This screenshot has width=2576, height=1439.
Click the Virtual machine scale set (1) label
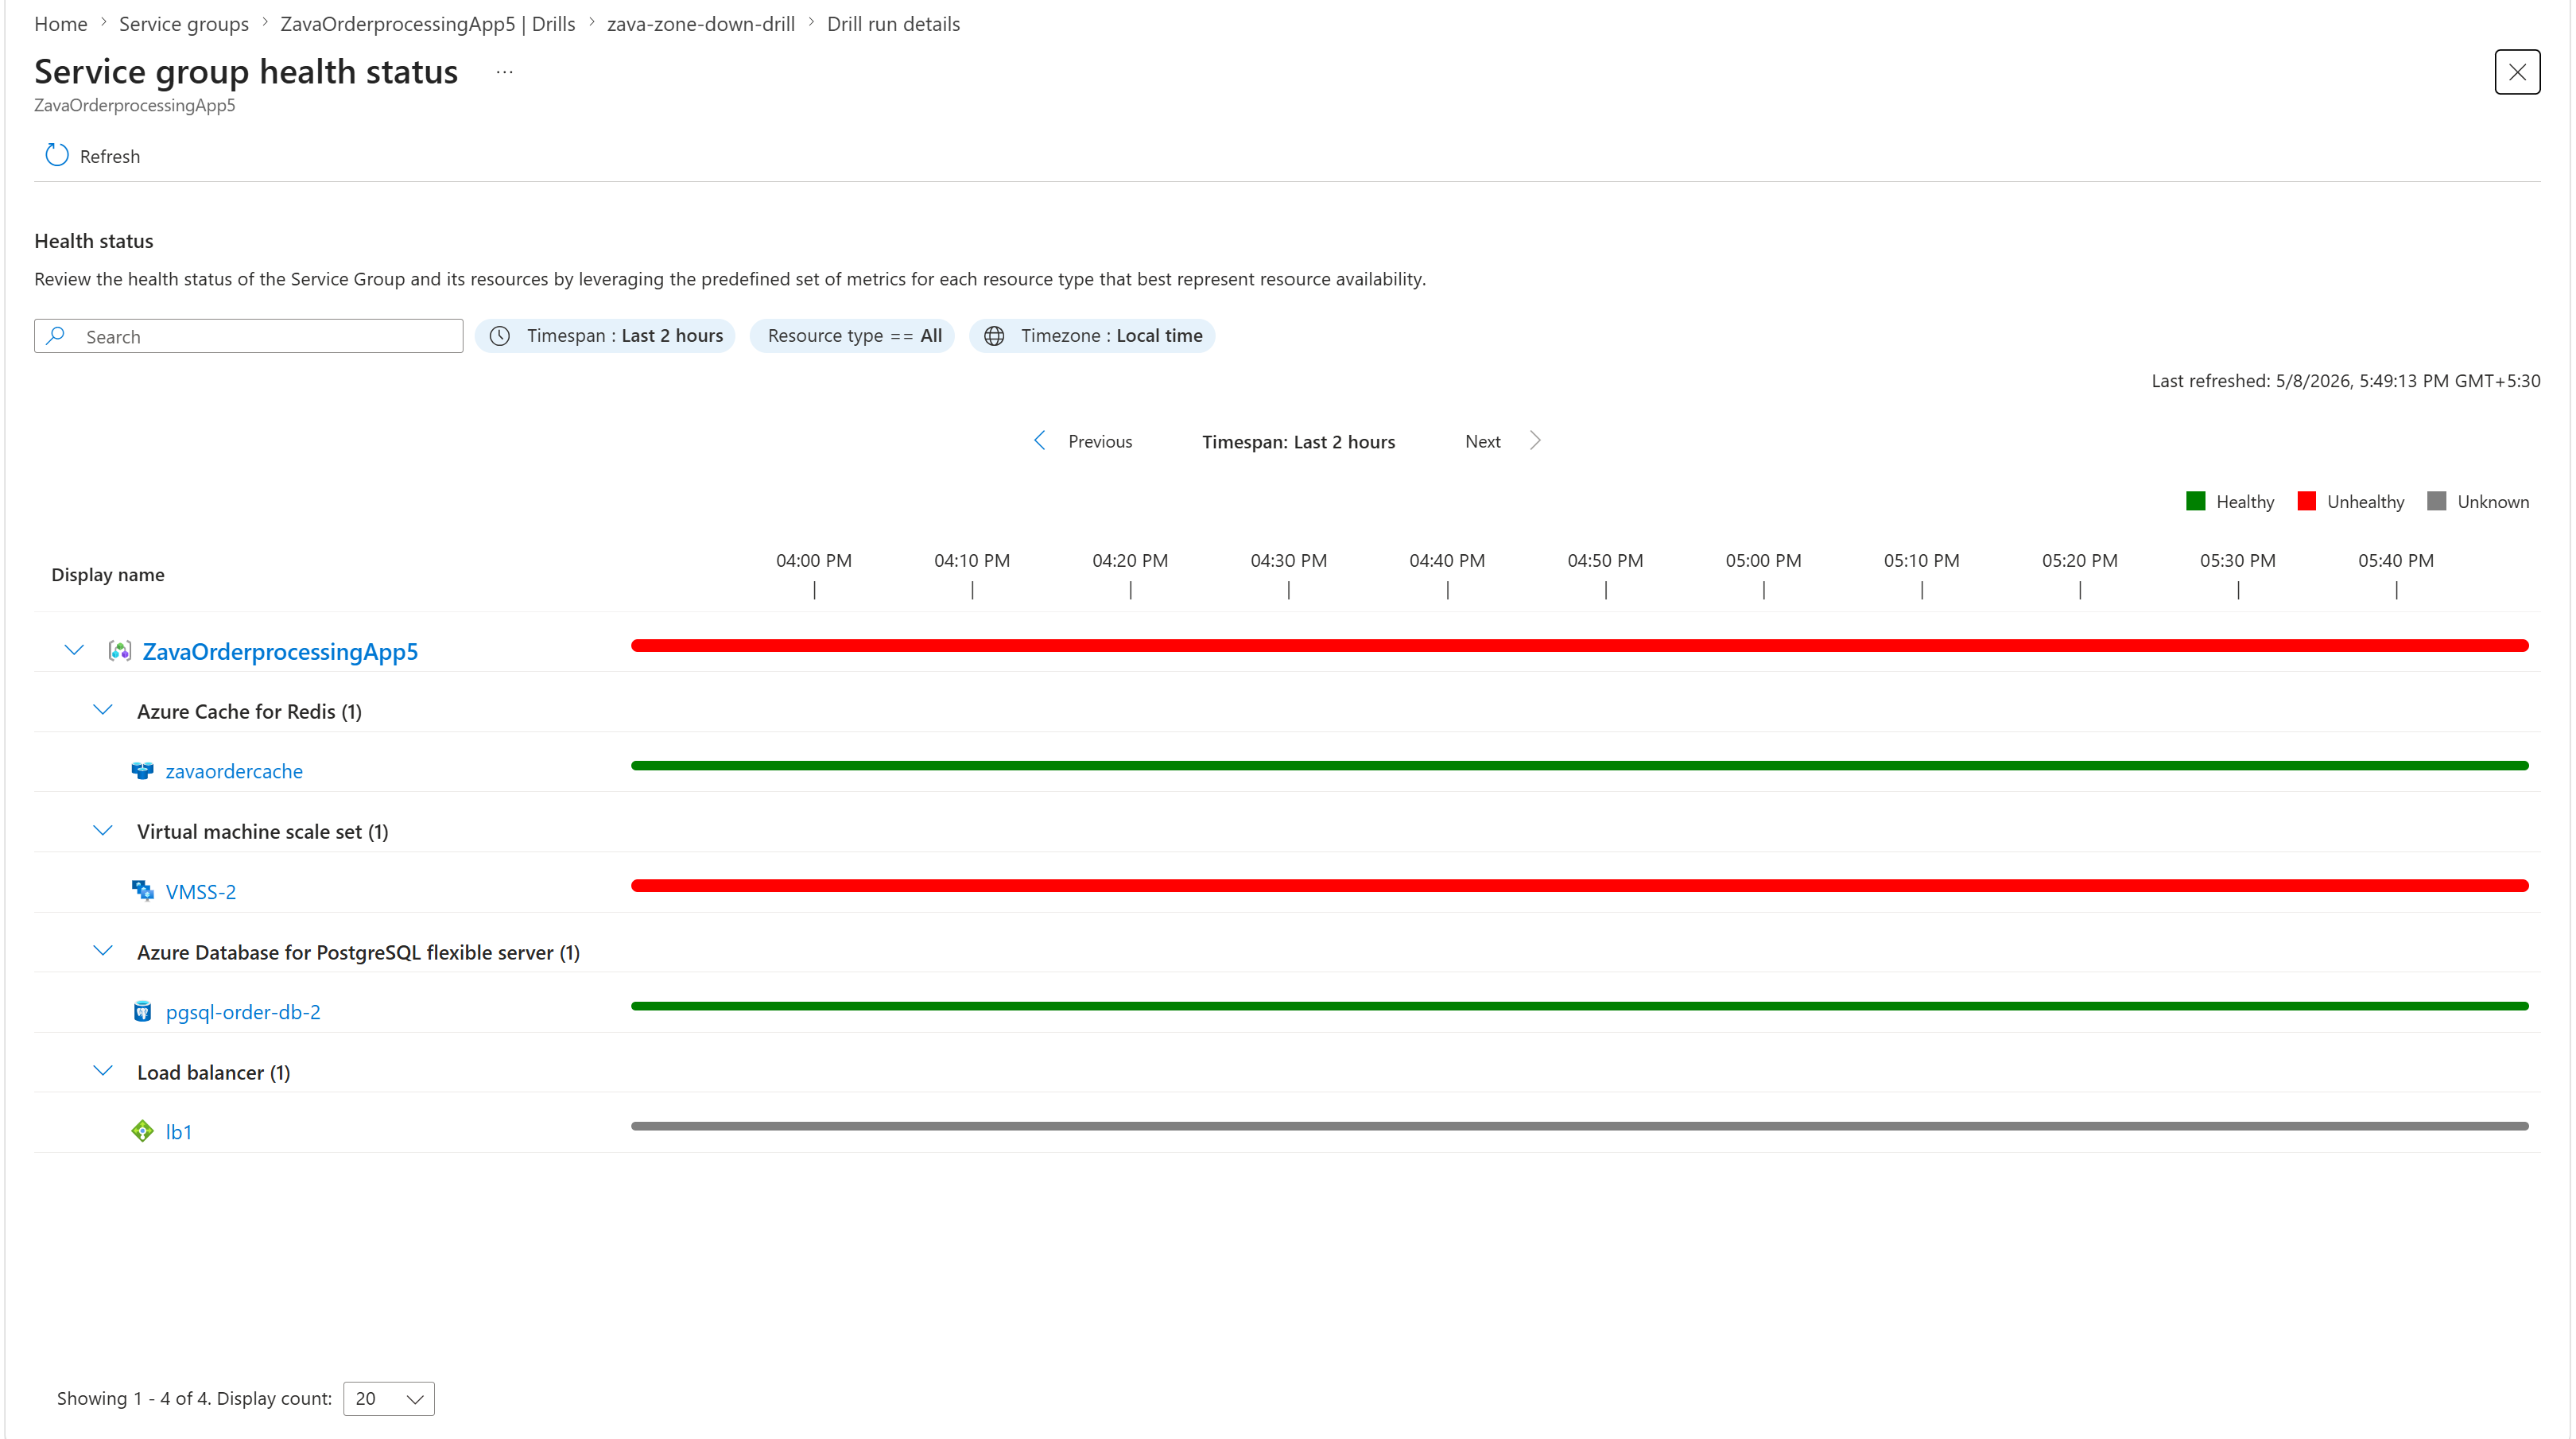263,832
